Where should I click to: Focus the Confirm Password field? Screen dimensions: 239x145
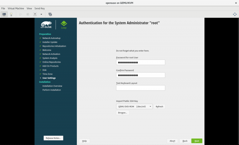click(x=141, y=75)
